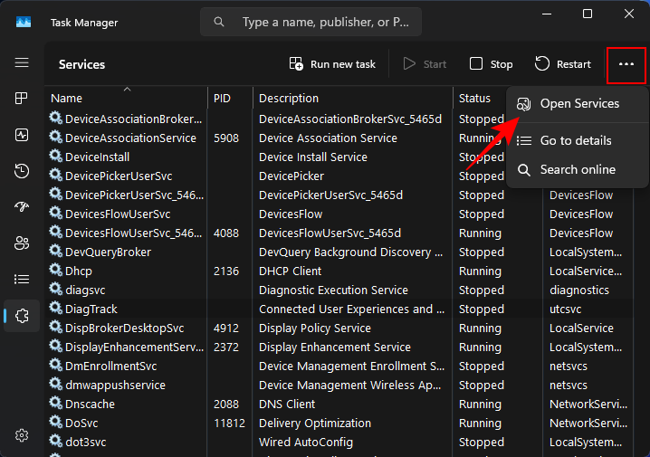Click the DHCP Client description

coord(290,271)
